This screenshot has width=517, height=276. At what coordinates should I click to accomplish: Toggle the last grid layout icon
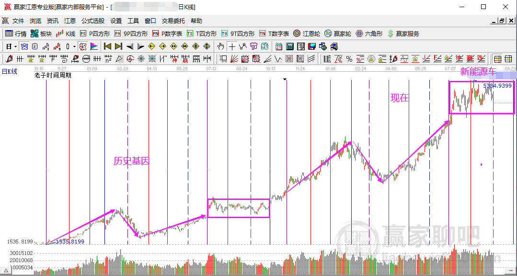pos(508,59)
